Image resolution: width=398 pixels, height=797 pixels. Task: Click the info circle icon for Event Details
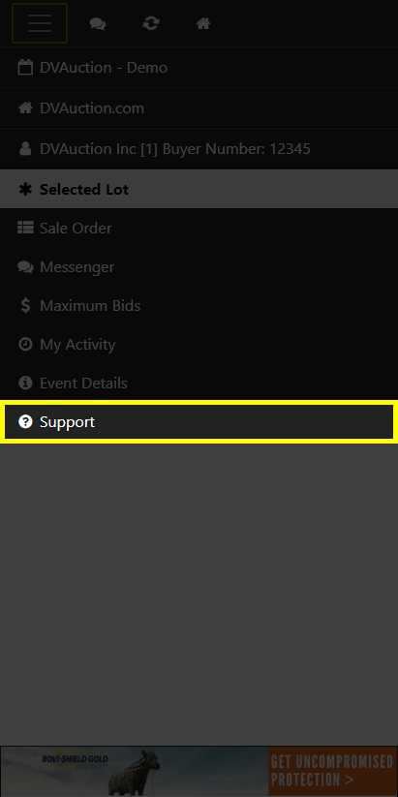coord(25,383)
